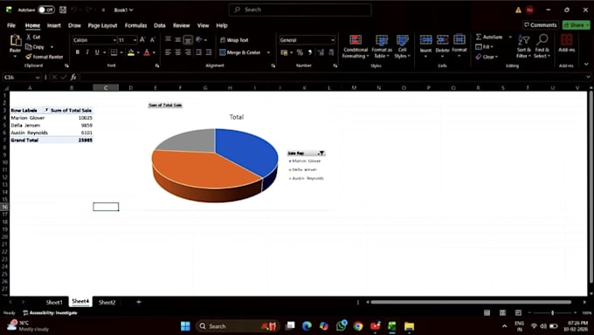
Task: Click the Windows Start button
Action: coord(185,326)
